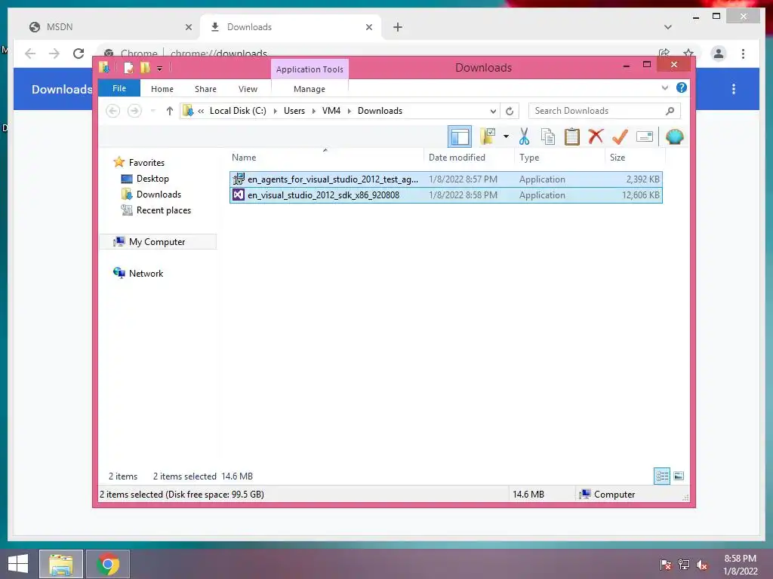The height and width of the screenshot is (579, 773).
Task: Open the View ribbon tab
Action: point(248,89)
